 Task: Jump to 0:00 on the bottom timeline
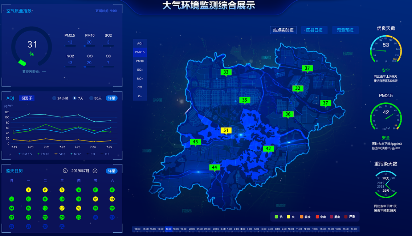[x=223, y=229]
